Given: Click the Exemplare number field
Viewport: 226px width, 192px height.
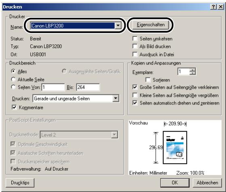Looking at the screenshot, I should click(184, 71).
